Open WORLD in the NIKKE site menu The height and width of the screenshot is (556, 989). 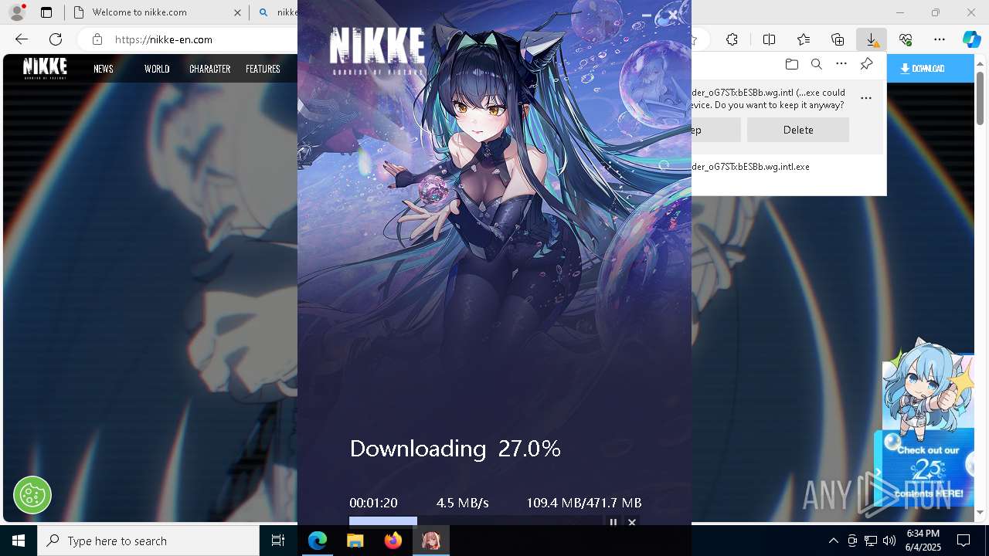tap(157, 69)
